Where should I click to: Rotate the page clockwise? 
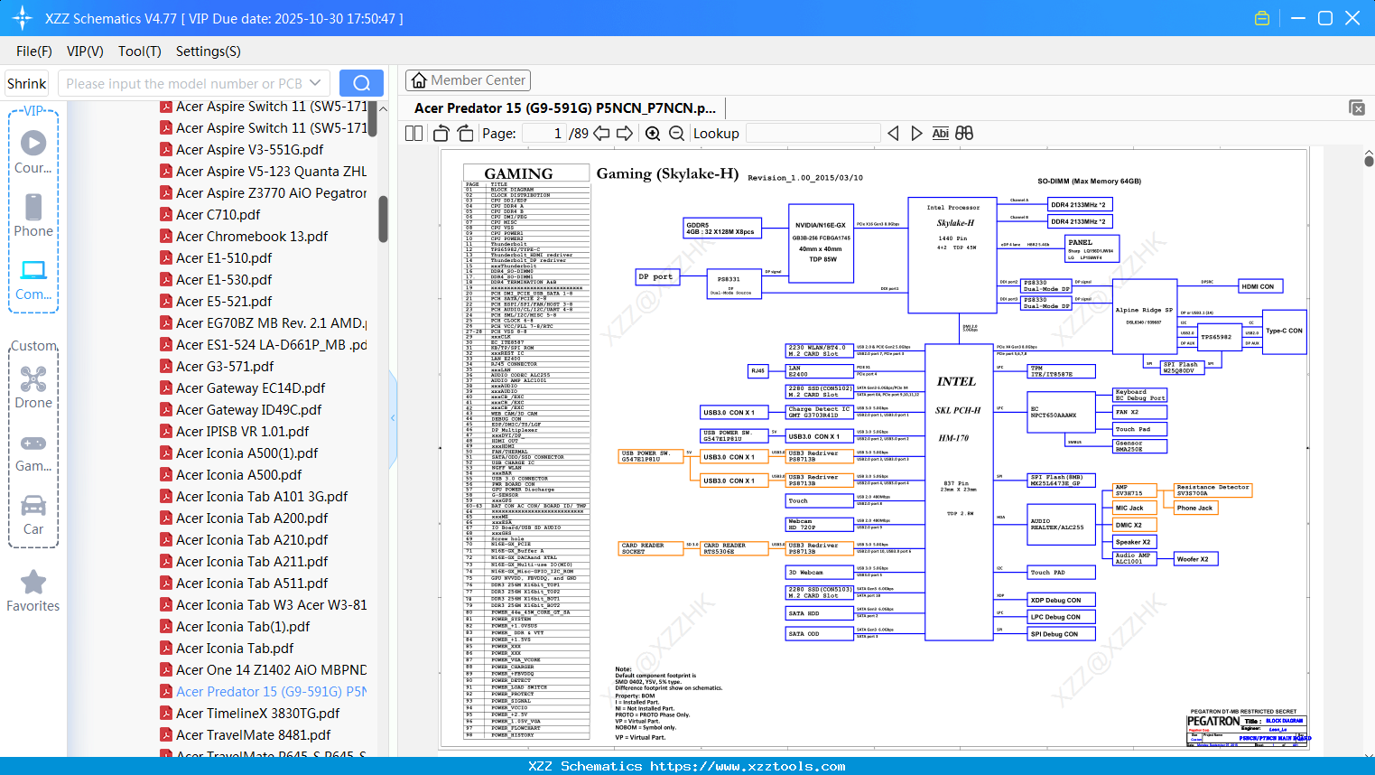coord(465,134)
